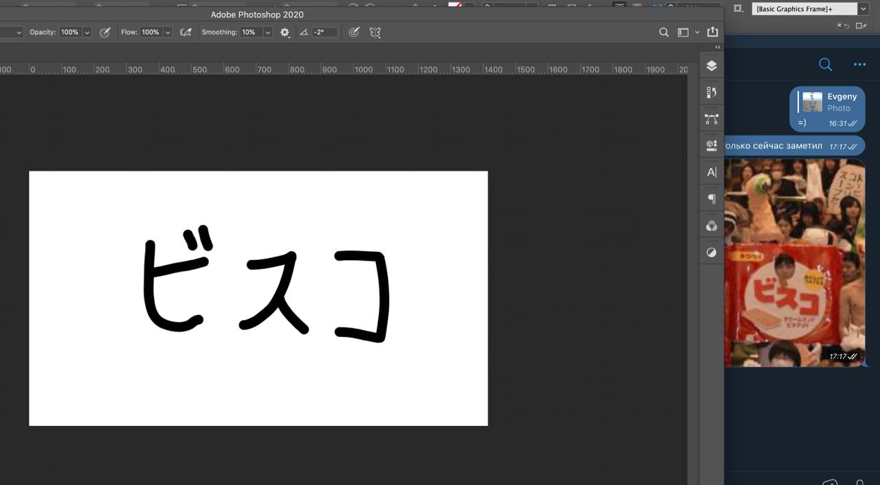Expand the collapsed panel dock arrows
This screenshot has width=880, height=485.
[x=718, y=47]
